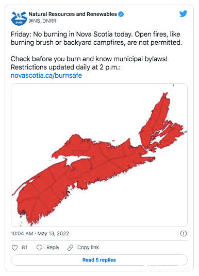
Task: Click the Copy link label
Action: pos(88,248)
